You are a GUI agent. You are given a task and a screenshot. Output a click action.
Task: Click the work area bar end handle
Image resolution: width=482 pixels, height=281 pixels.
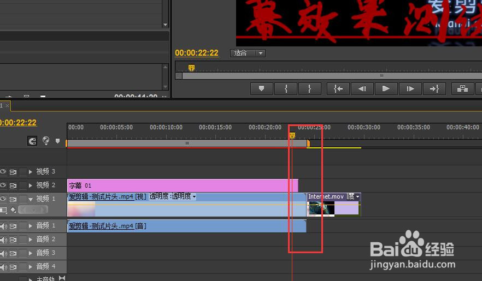tap(308, 144)
